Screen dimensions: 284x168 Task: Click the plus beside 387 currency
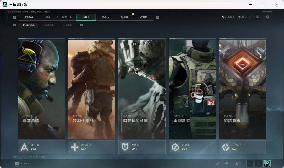click(x=249, y=17)
